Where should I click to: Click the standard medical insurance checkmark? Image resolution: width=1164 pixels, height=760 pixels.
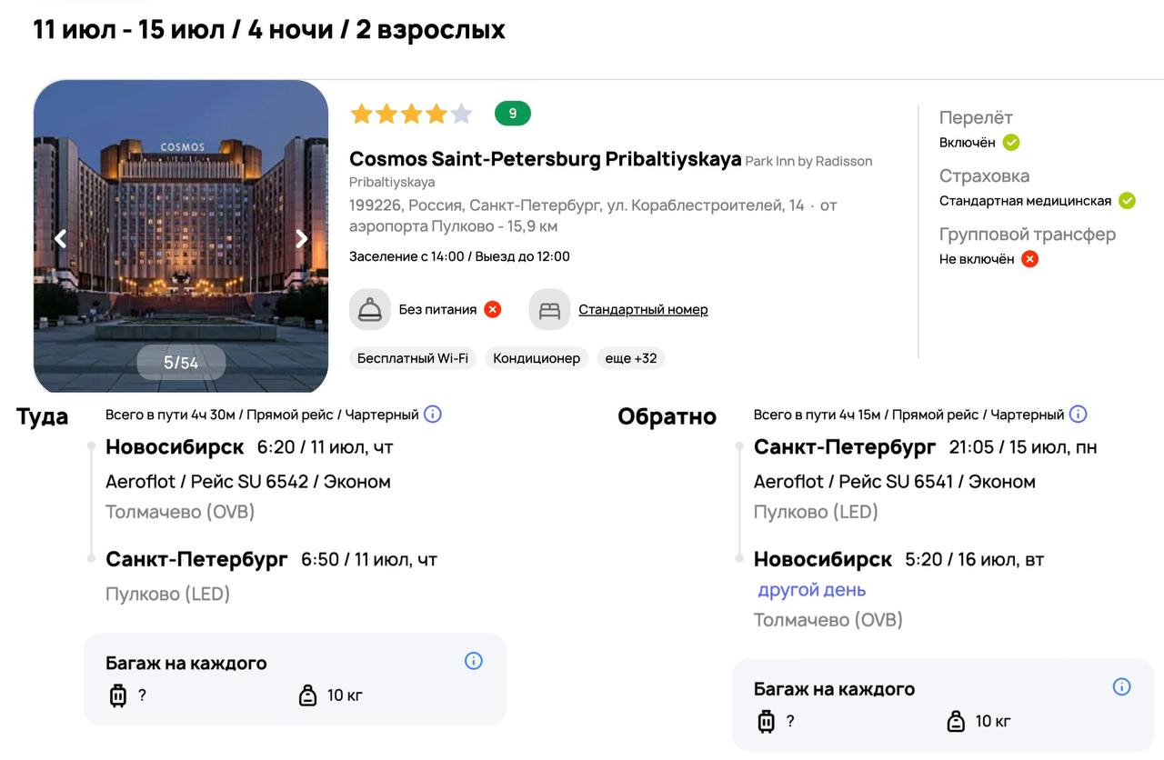click(x=1127, y=201)
